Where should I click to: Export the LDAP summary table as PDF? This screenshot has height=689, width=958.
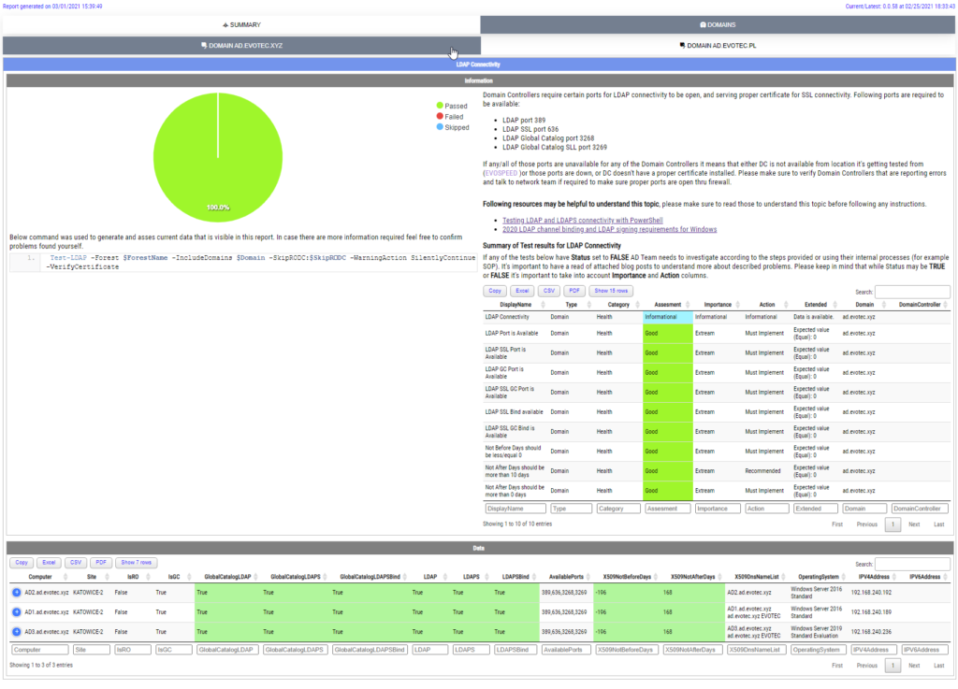[x=574, y=291]
